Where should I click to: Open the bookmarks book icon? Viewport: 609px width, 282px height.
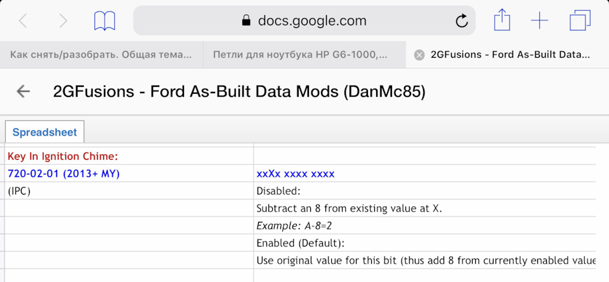pos(105,20)
